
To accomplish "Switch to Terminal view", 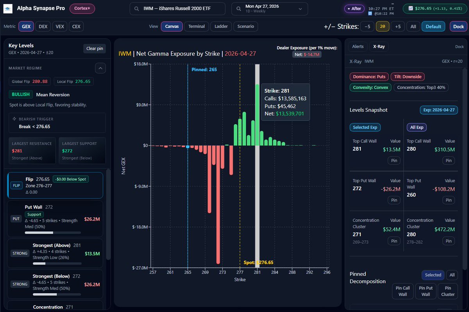I will click(197, 27).
